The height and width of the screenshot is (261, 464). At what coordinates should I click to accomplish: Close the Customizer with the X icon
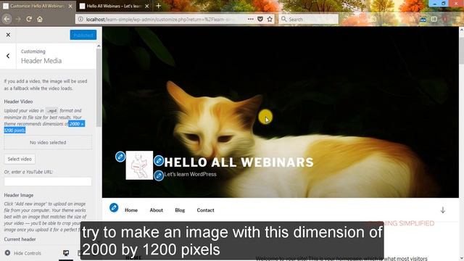point(8,35)
